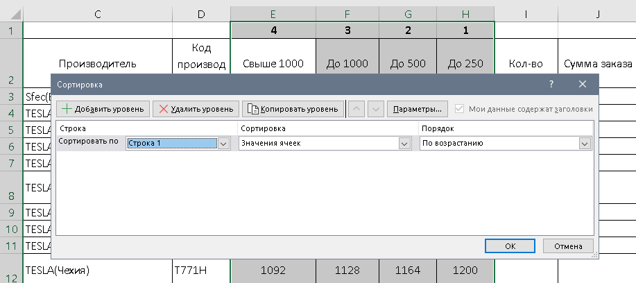The height and width of the screenshot is (283, 636).
Task: Click the 'Сумма заказа' header cell
Action: coord(596,64)
